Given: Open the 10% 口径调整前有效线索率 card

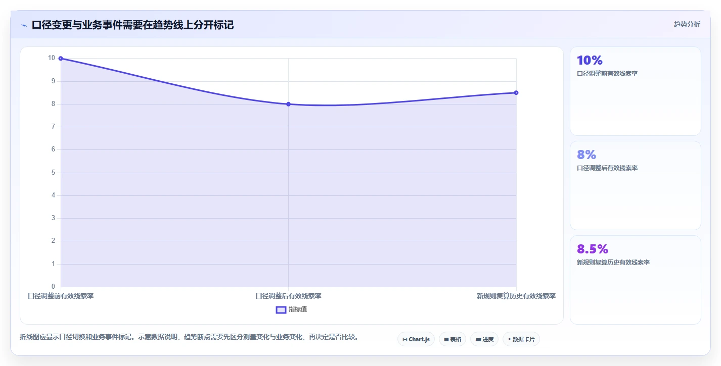Looking at the screenshot, I should [635, 91].
